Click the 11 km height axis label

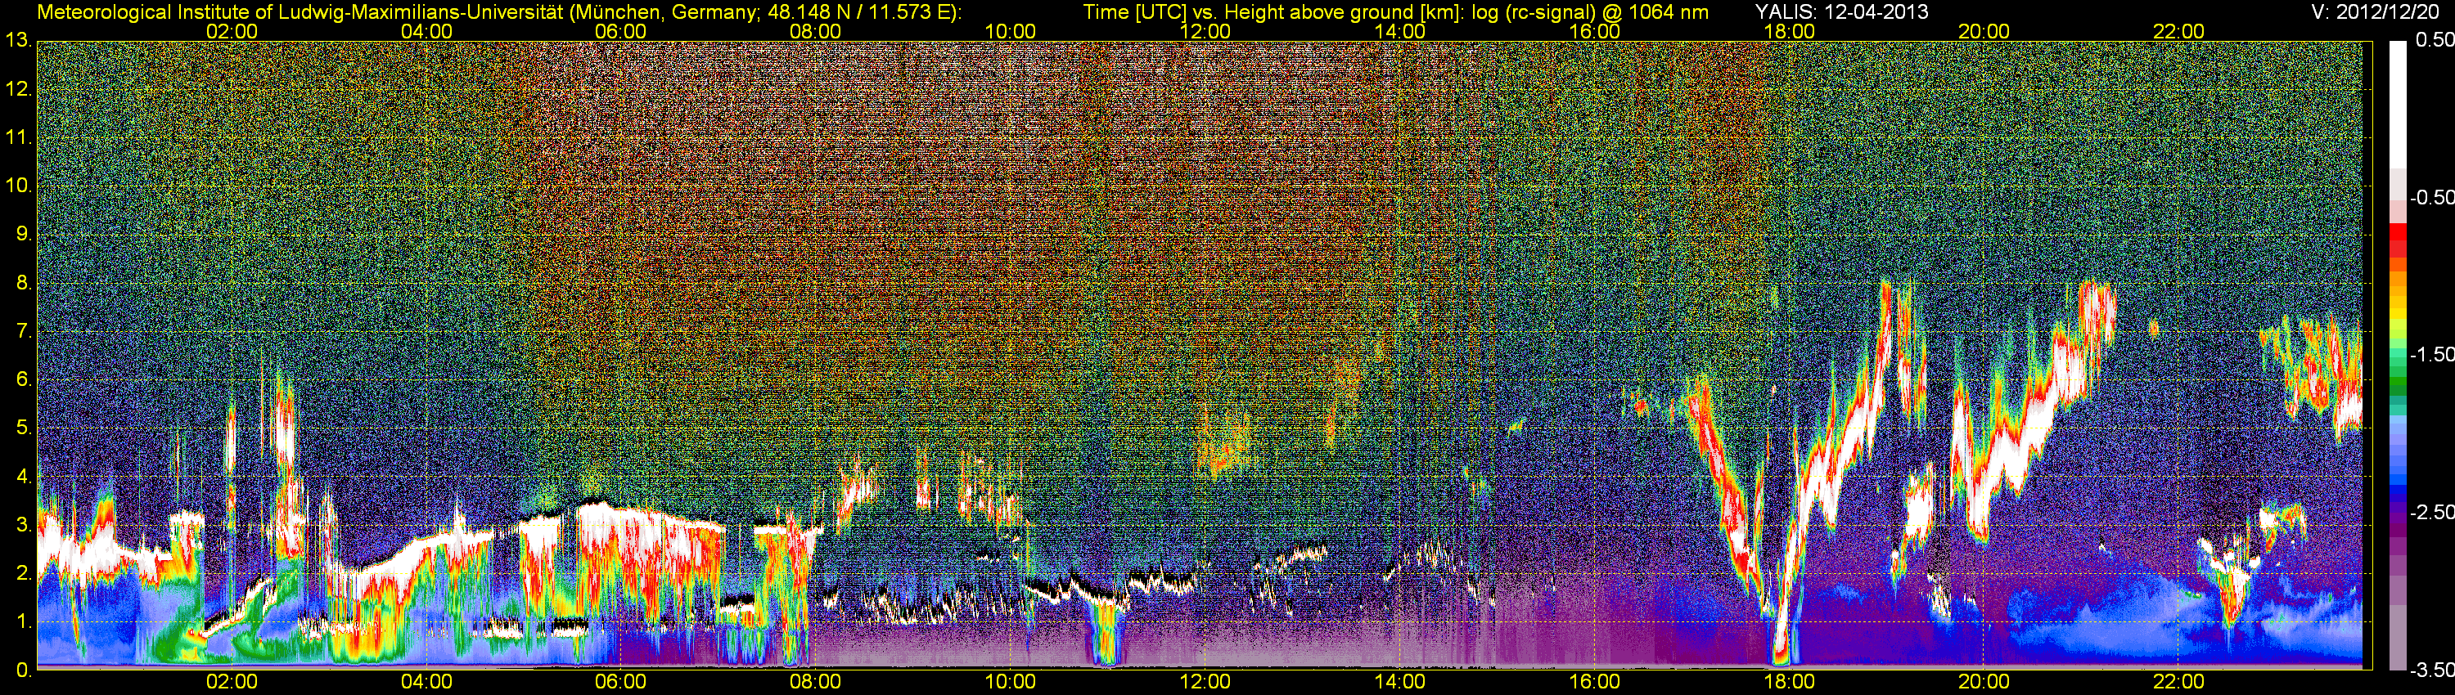click(18, 138)
